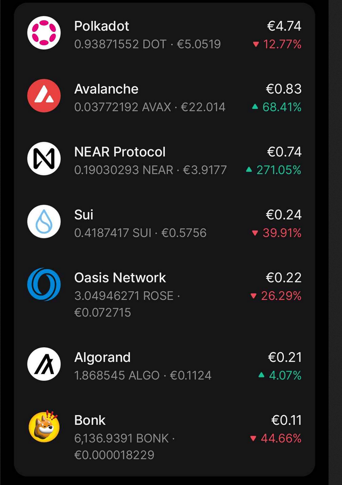Viewport: 342px width, 485px height.
Task: Tap the NEAR Protocol logo icon
Action: click(x=44, y=158)
